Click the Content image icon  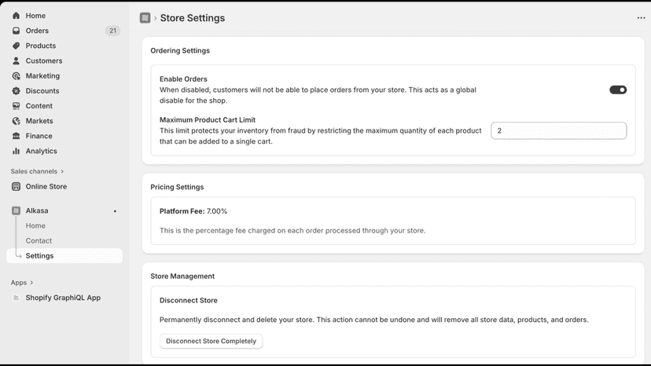(17, 106)
